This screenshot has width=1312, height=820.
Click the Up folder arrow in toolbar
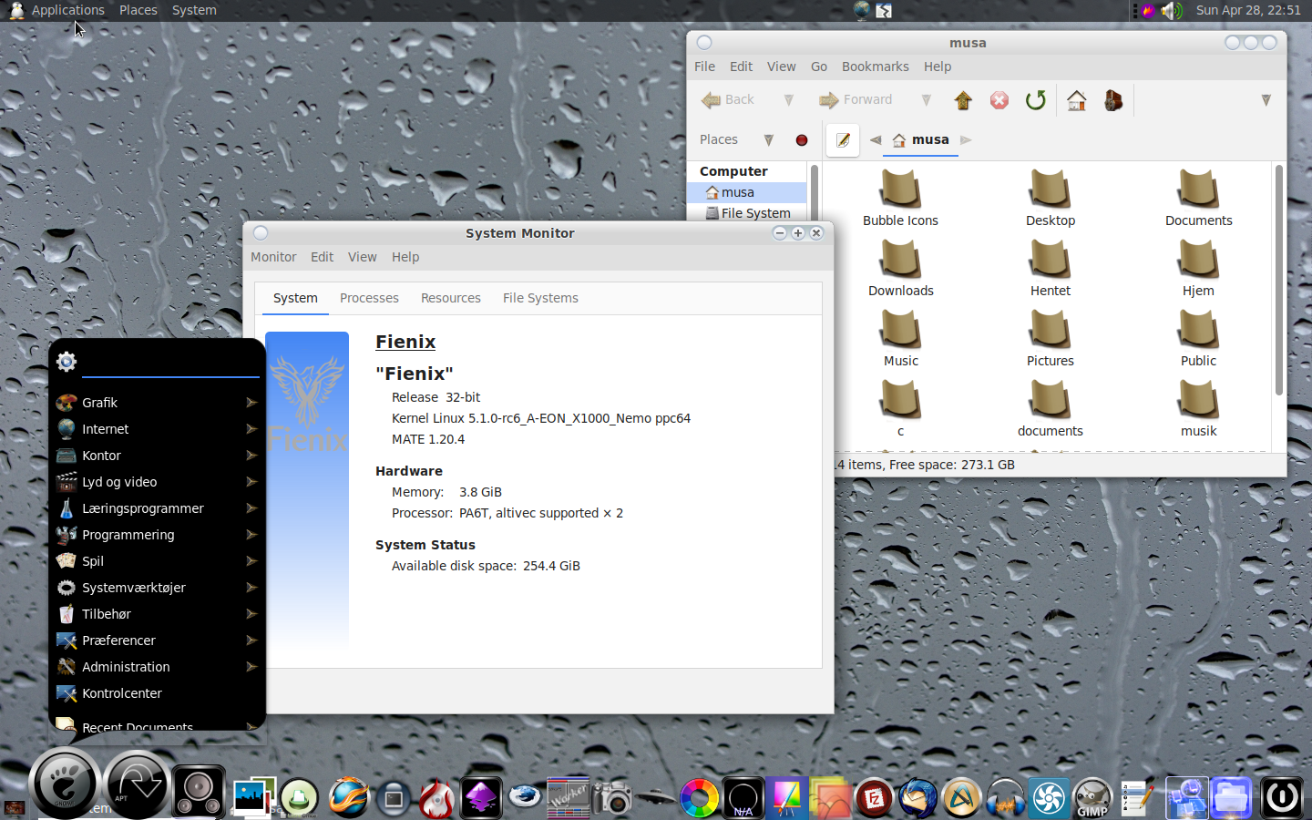click(963, 100)
